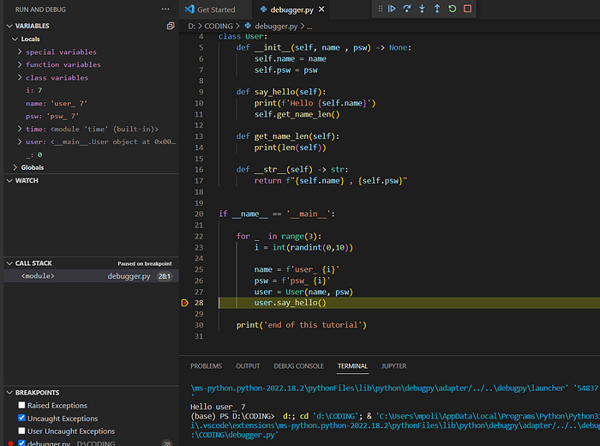Image resolution: width=600 pixels, height=446 pixels.
Task: Click the 'Paused on breakpoint' label
Action: [x=145, y=263]
